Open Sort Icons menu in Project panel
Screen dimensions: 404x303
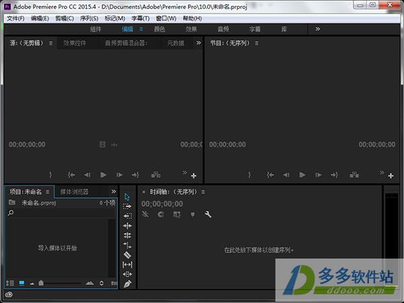102,283
